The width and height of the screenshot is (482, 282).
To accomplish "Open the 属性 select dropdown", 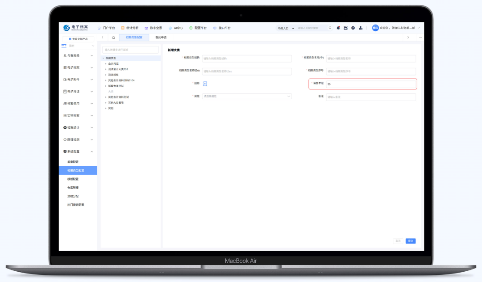I will click(247, 96).
